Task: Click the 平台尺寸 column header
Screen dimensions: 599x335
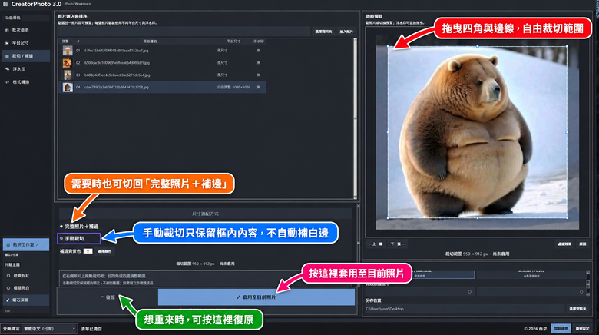Action: [x=233, y=41]
